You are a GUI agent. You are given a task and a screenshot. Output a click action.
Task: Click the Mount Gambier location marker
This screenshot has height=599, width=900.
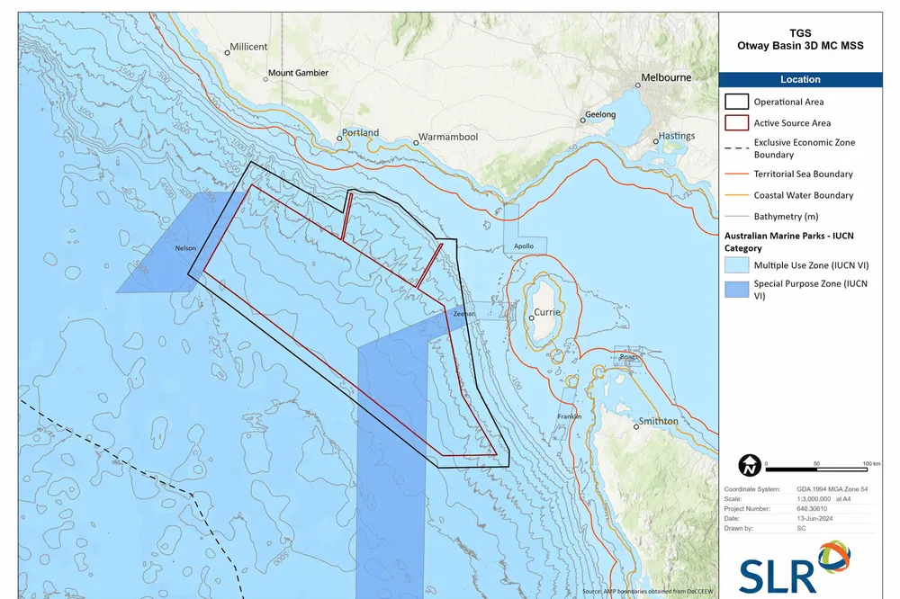pos(265,79)
